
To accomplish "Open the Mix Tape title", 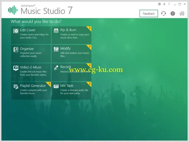I will coord(67,86).
